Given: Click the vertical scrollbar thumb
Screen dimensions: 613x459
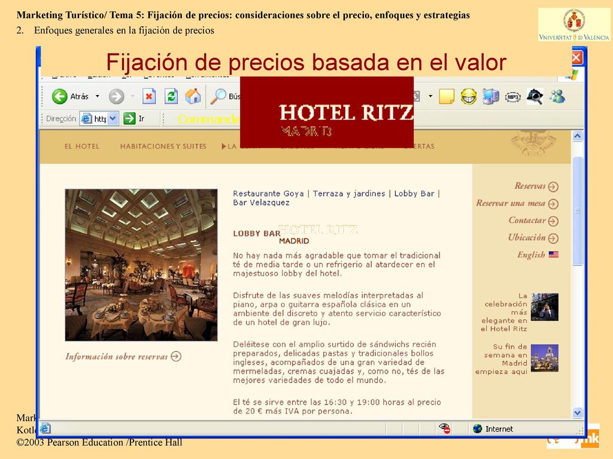Looking at the screenshot, I should [x=578, y=211].
